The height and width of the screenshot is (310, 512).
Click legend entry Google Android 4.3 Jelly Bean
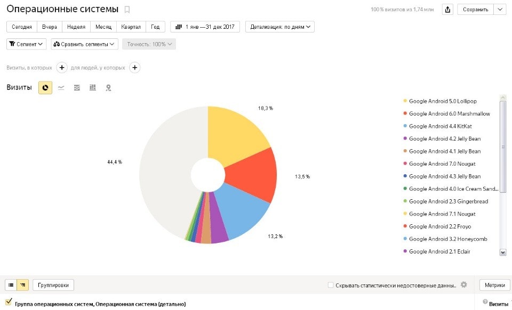click(x=445, y=176)
